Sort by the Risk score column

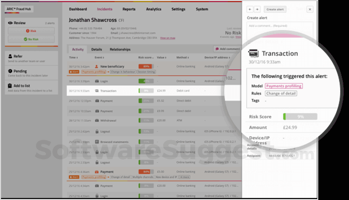coord(146,57)
